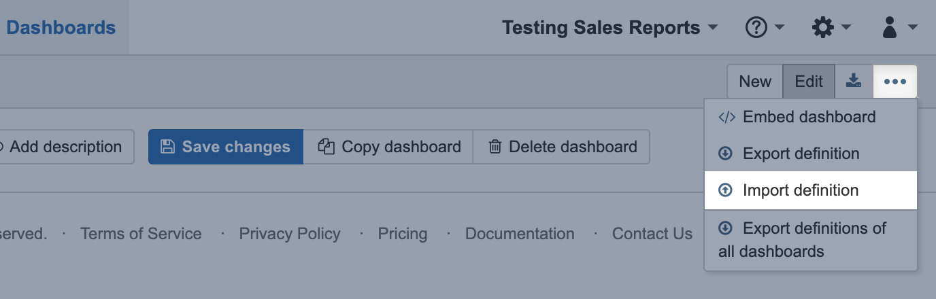Open the user profile menu

click(x=899, y=28)
